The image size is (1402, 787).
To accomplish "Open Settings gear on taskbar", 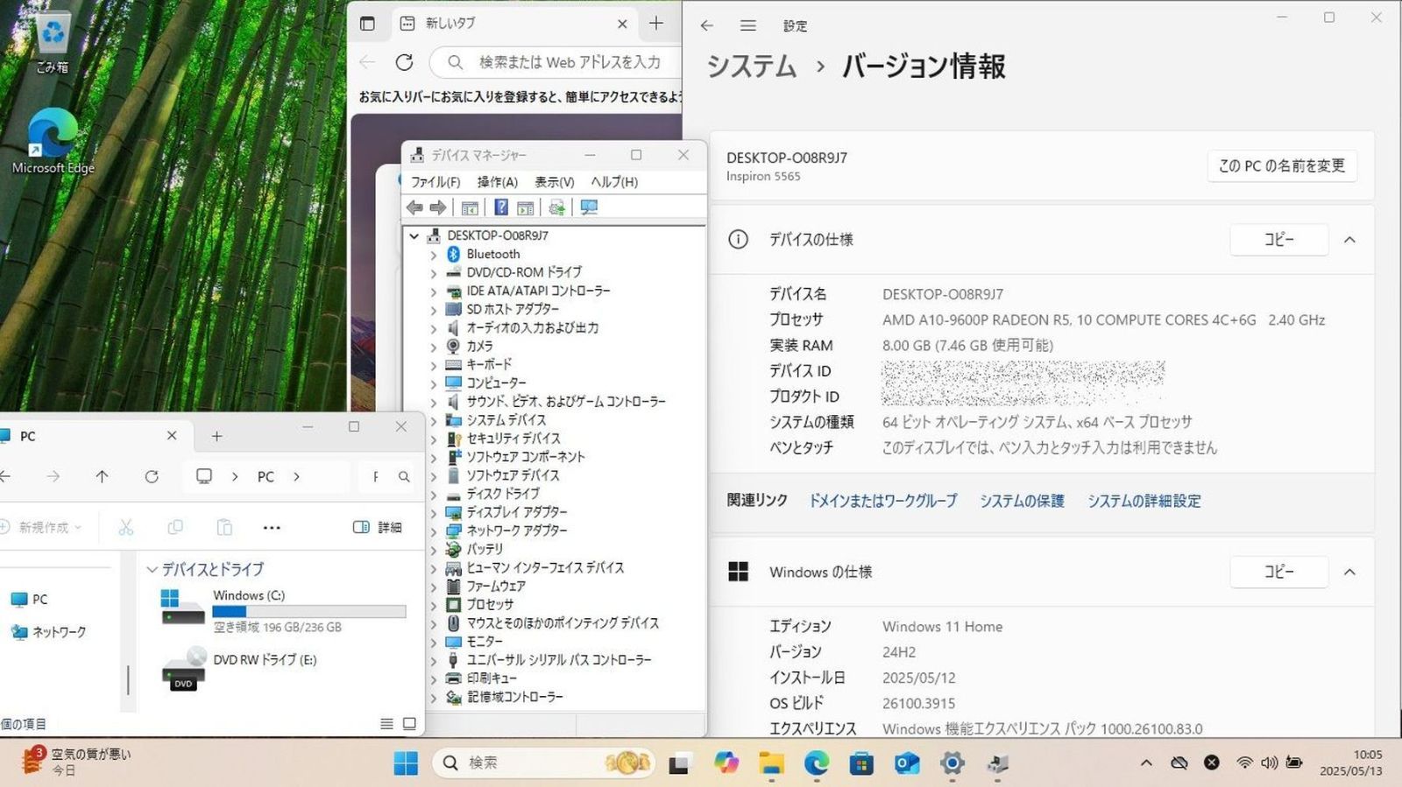I will coord(952,763).
